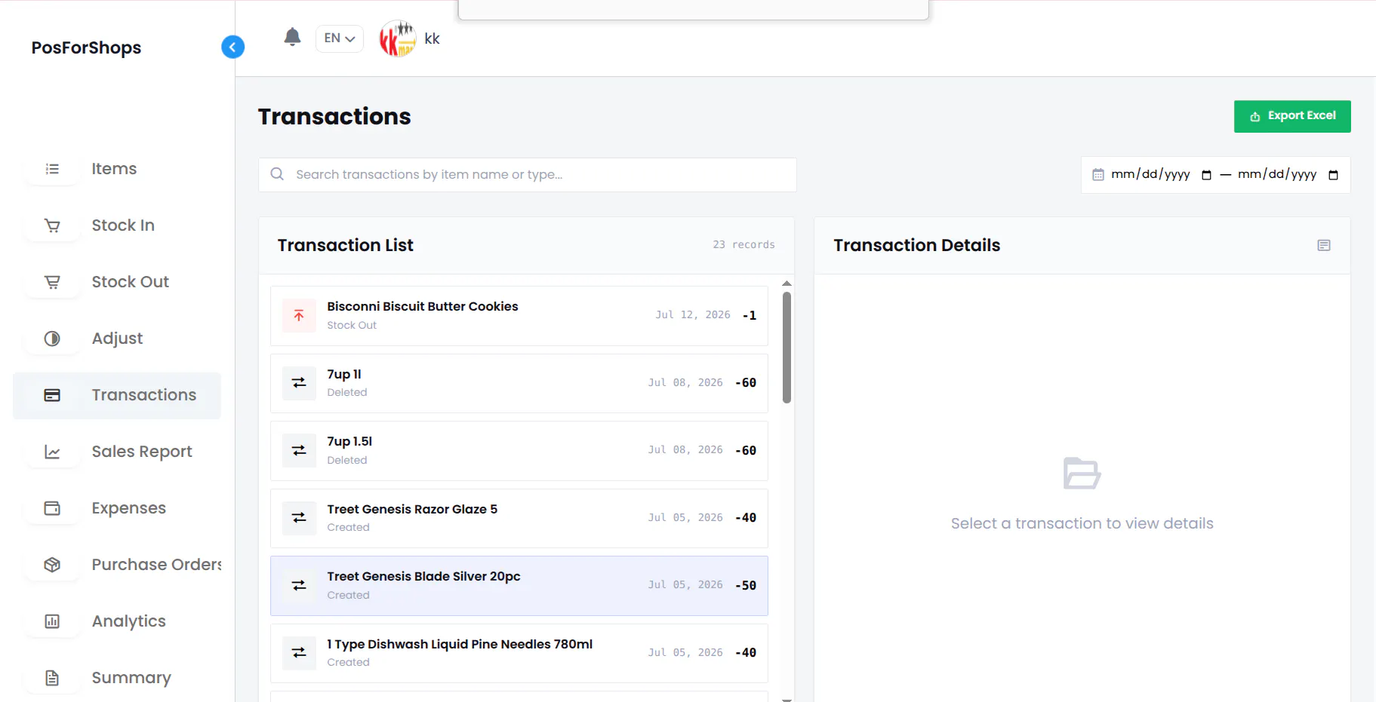Click the Expenses wallet icon
This screenshot has height=702, width=1376.
point(52,508)
